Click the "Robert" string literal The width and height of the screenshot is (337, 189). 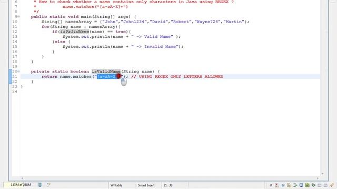pos(181,22)
